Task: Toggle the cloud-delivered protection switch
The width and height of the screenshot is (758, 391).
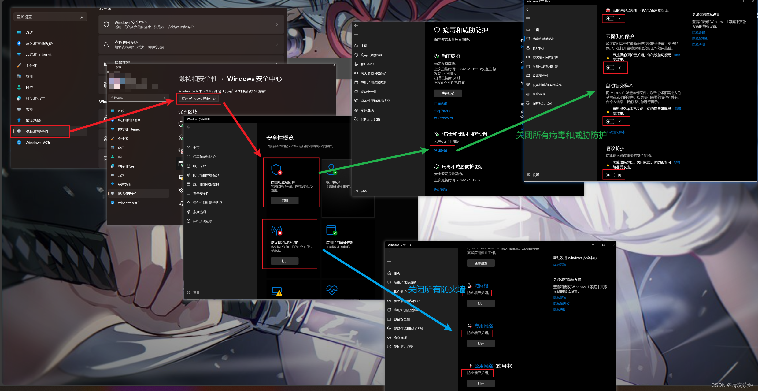Action: point(611,68)
